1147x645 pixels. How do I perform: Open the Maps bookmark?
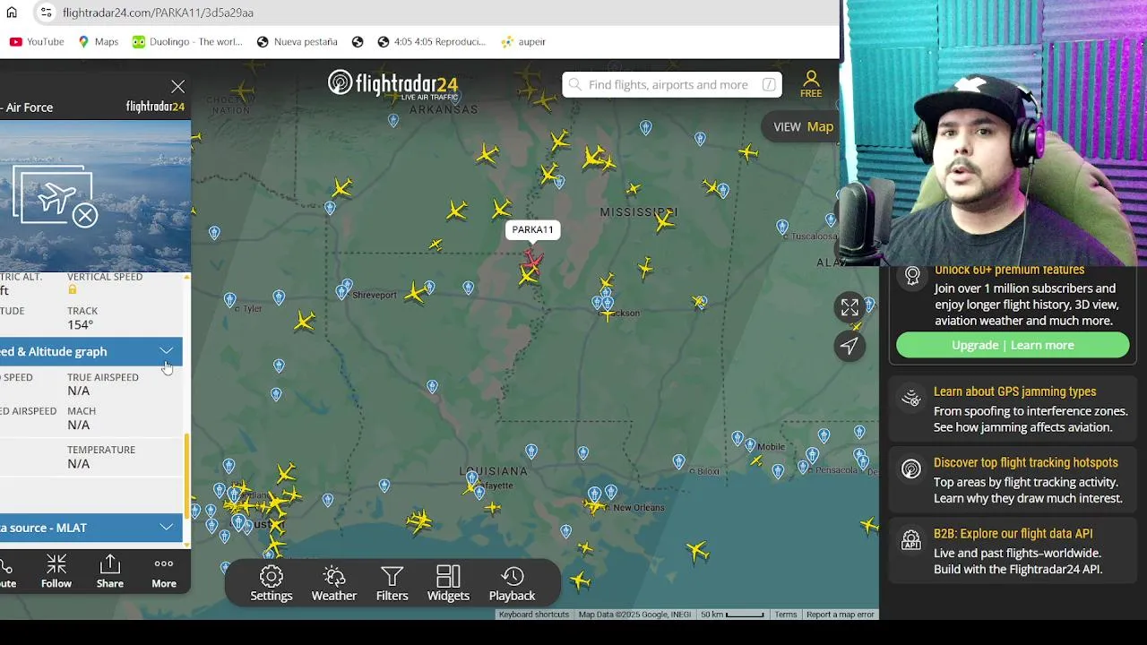[98, 41]
